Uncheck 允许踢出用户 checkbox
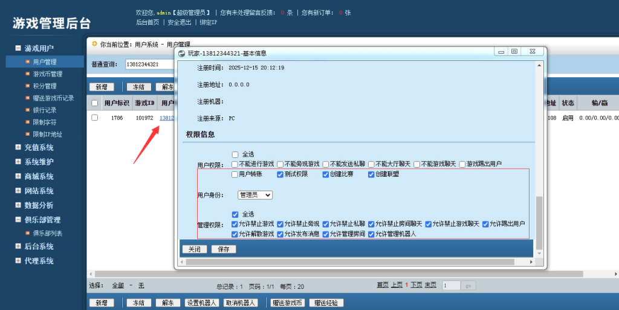The width and height of the screenshot is (619, 310). pos(485,224)
